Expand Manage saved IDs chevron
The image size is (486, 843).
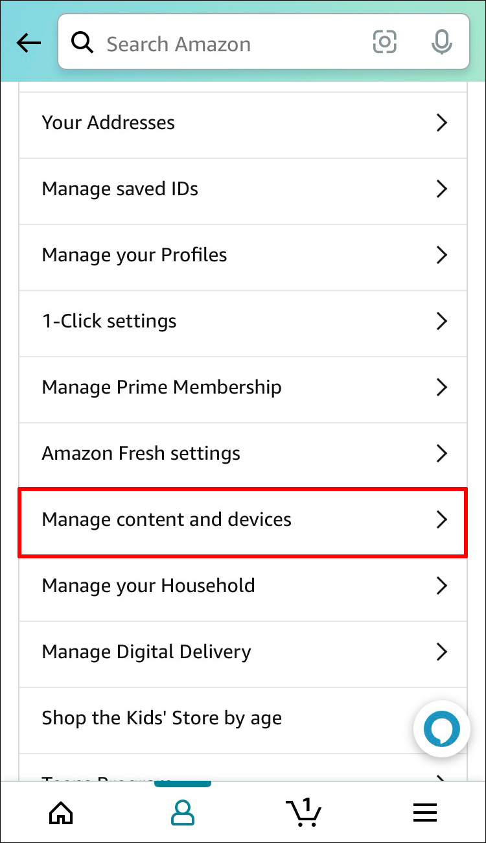point(442,189)
